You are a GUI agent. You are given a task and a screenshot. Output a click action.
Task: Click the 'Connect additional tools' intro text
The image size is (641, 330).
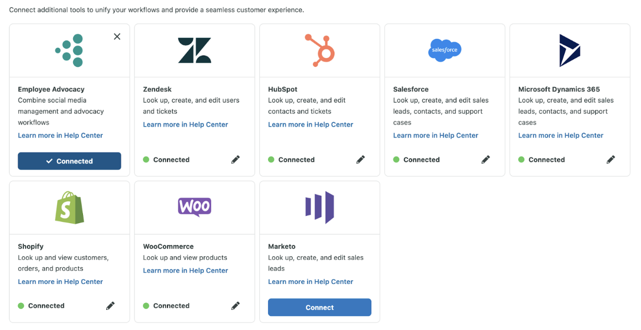157,10
